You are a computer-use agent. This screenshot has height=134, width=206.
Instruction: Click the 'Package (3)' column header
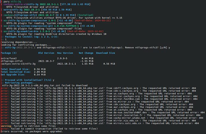9,53
